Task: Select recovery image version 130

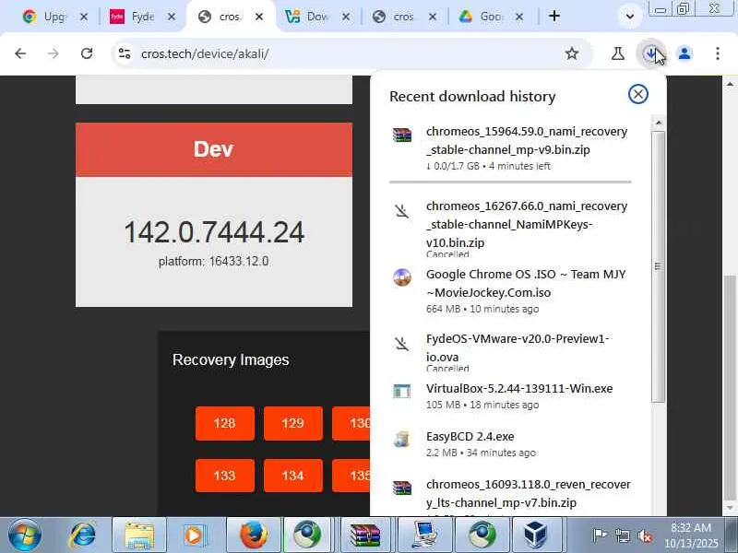Action: pos(351,423)
